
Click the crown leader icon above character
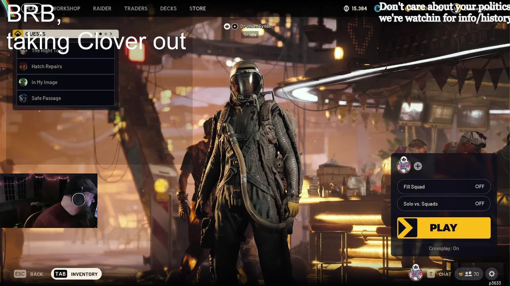click(227, 26)
